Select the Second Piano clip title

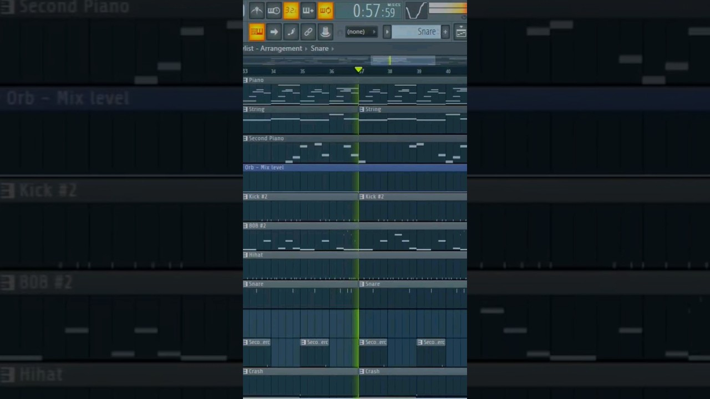tap(266, 139)
